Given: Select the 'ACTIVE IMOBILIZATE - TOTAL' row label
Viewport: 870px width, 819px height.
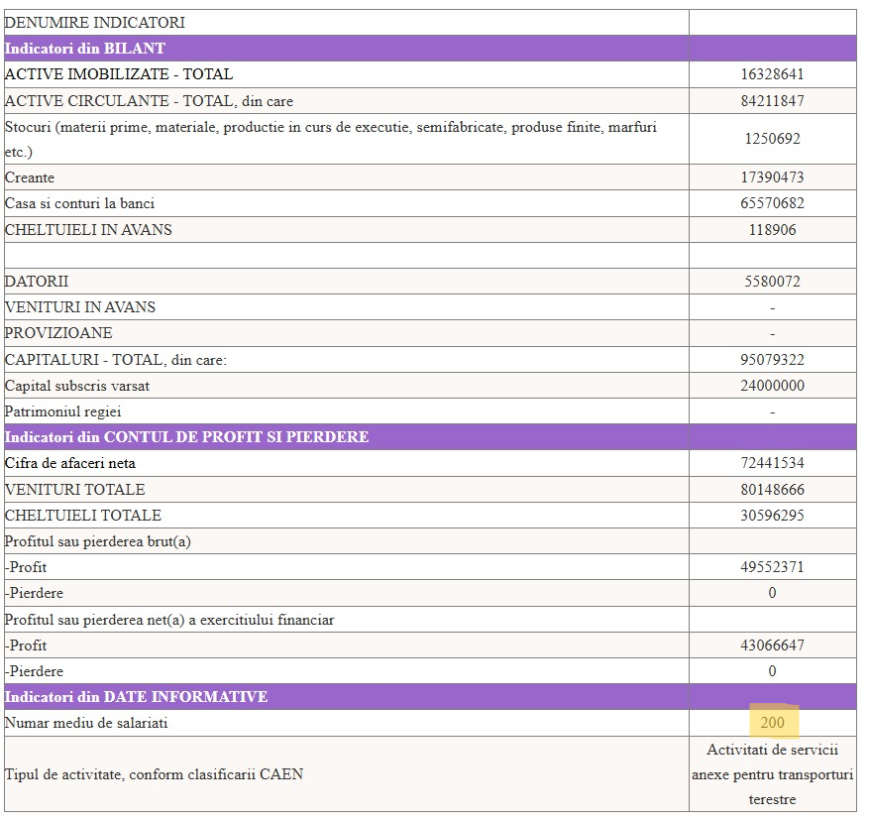Looking at the screenshot, I should (x=119, y=74).
